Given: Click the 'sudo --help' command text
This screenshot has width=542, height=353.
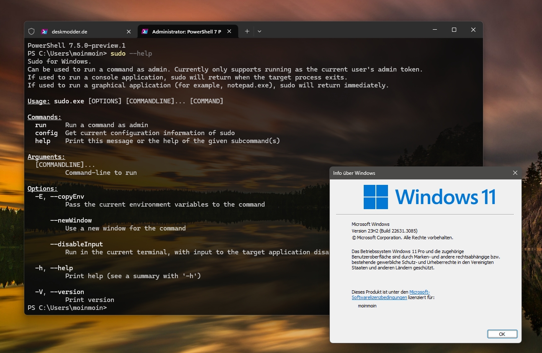Looking at the screenshot, I should [x=131, y=54].
